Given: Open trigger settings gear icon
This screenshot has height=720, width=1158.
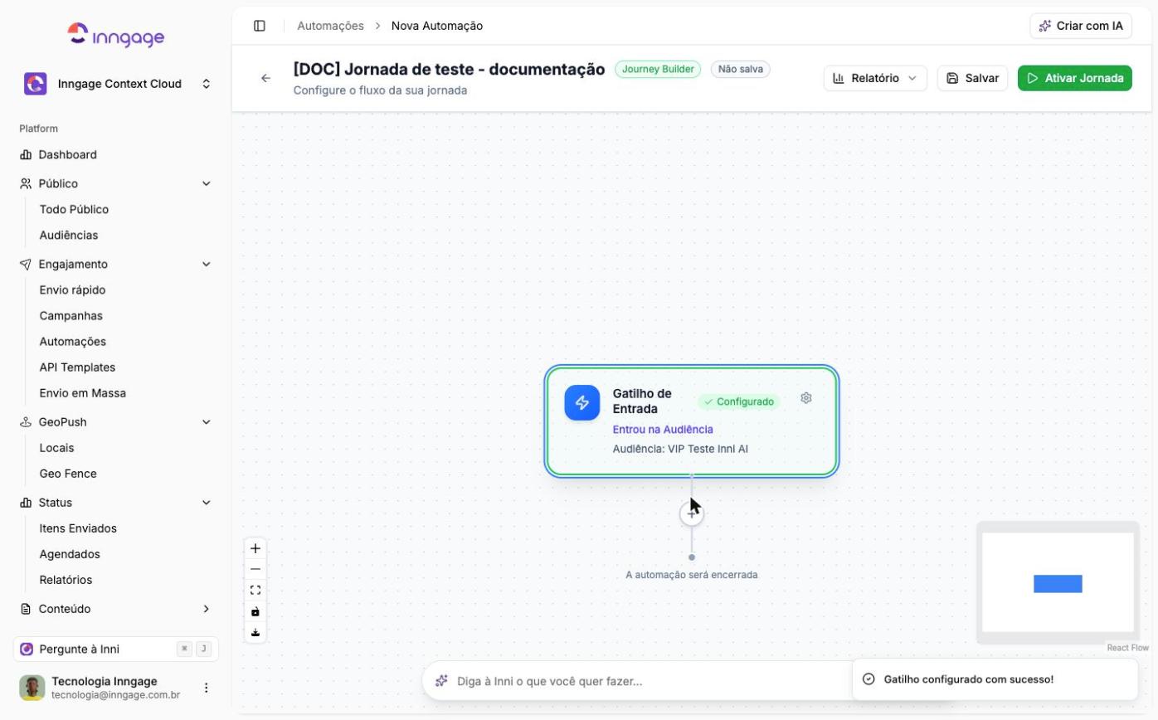Looking at the screenshot, I should tap(806, 398).
